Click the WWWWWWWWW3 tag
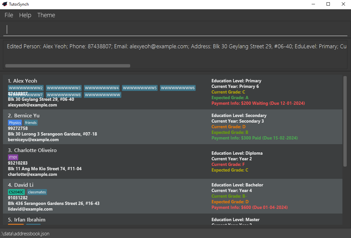This screenshot has width=351, height=238. (x=64, y=88)
